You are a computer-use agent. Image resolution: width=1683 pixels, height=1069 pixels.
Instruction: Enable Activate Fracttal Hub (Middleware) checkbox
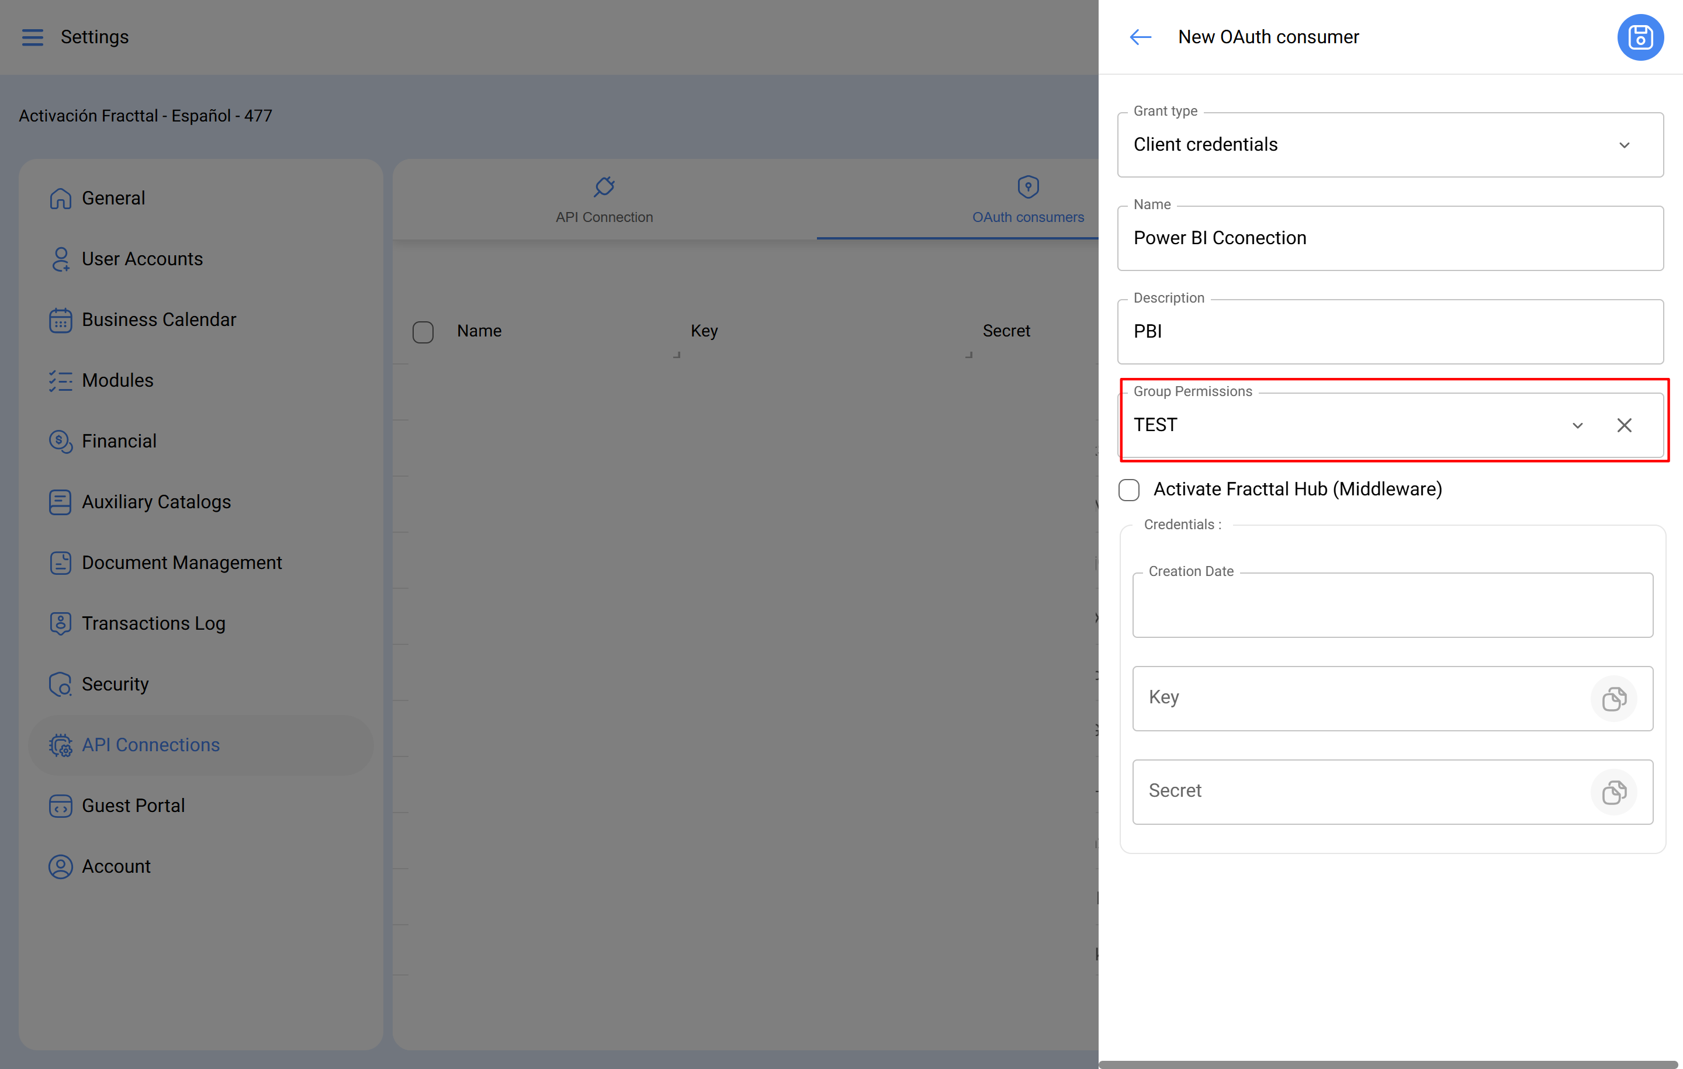coord(1129,490)
